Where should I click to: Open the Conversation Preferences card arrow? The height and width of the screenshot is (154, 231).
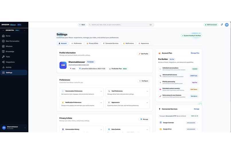[101, 91]
